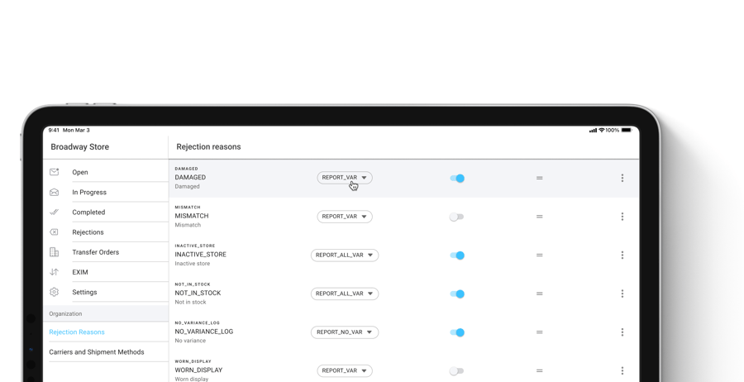Go to Transfer Orders page
The height and width of the screenshot is (382, 744).
[95, 252]
